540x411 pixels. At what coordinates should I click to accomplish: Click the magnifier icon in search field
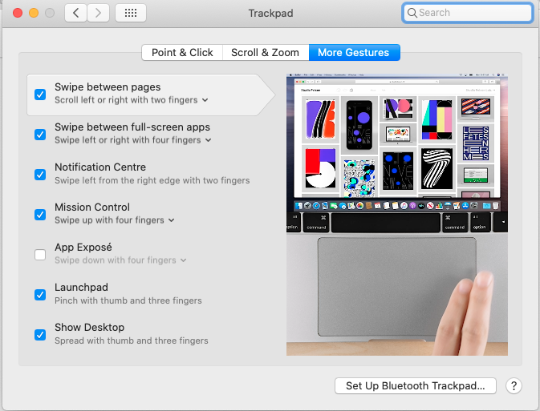(412, 13)
